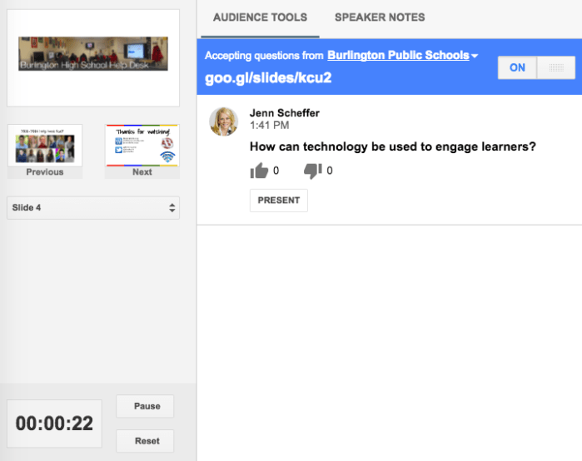The width and height of the screenshot is (582, 461).
Task: Click the 00:00:22 timer display
Action: pos(54,424)
